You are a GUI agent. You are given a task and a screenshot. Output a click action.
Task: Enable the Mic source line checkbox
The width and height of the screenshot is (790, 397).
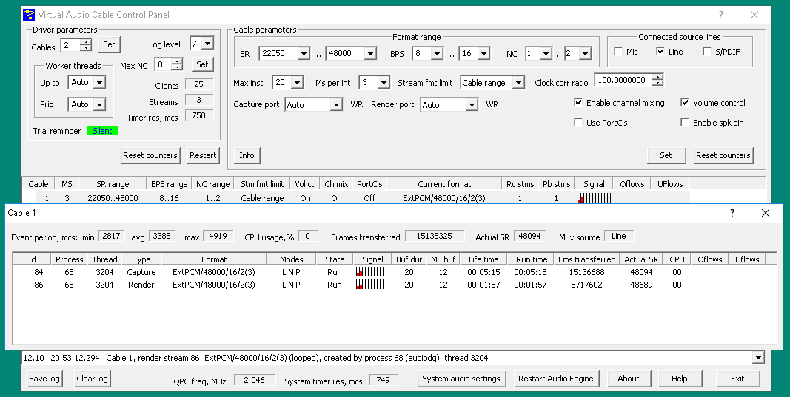click(618, 51)
